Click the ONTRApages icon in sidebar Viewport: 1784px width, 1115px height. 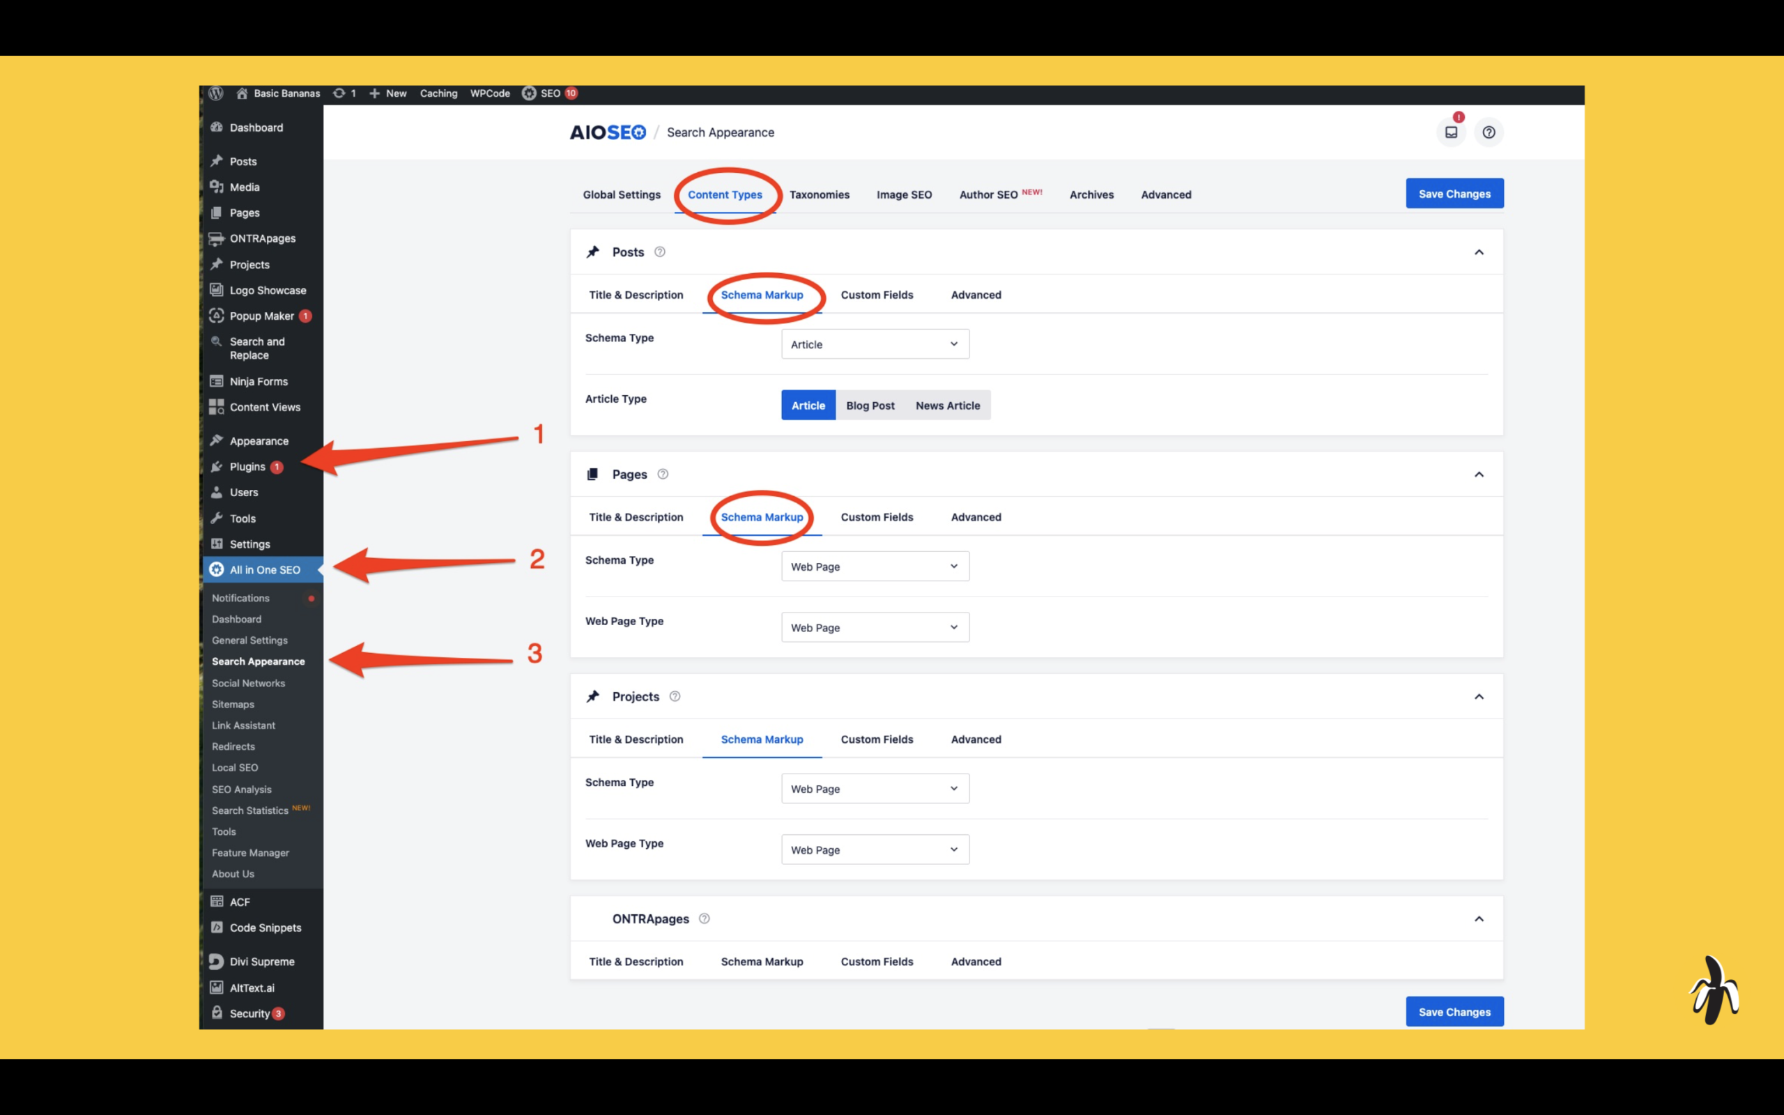pyautogui.click(x=217, y=238)
